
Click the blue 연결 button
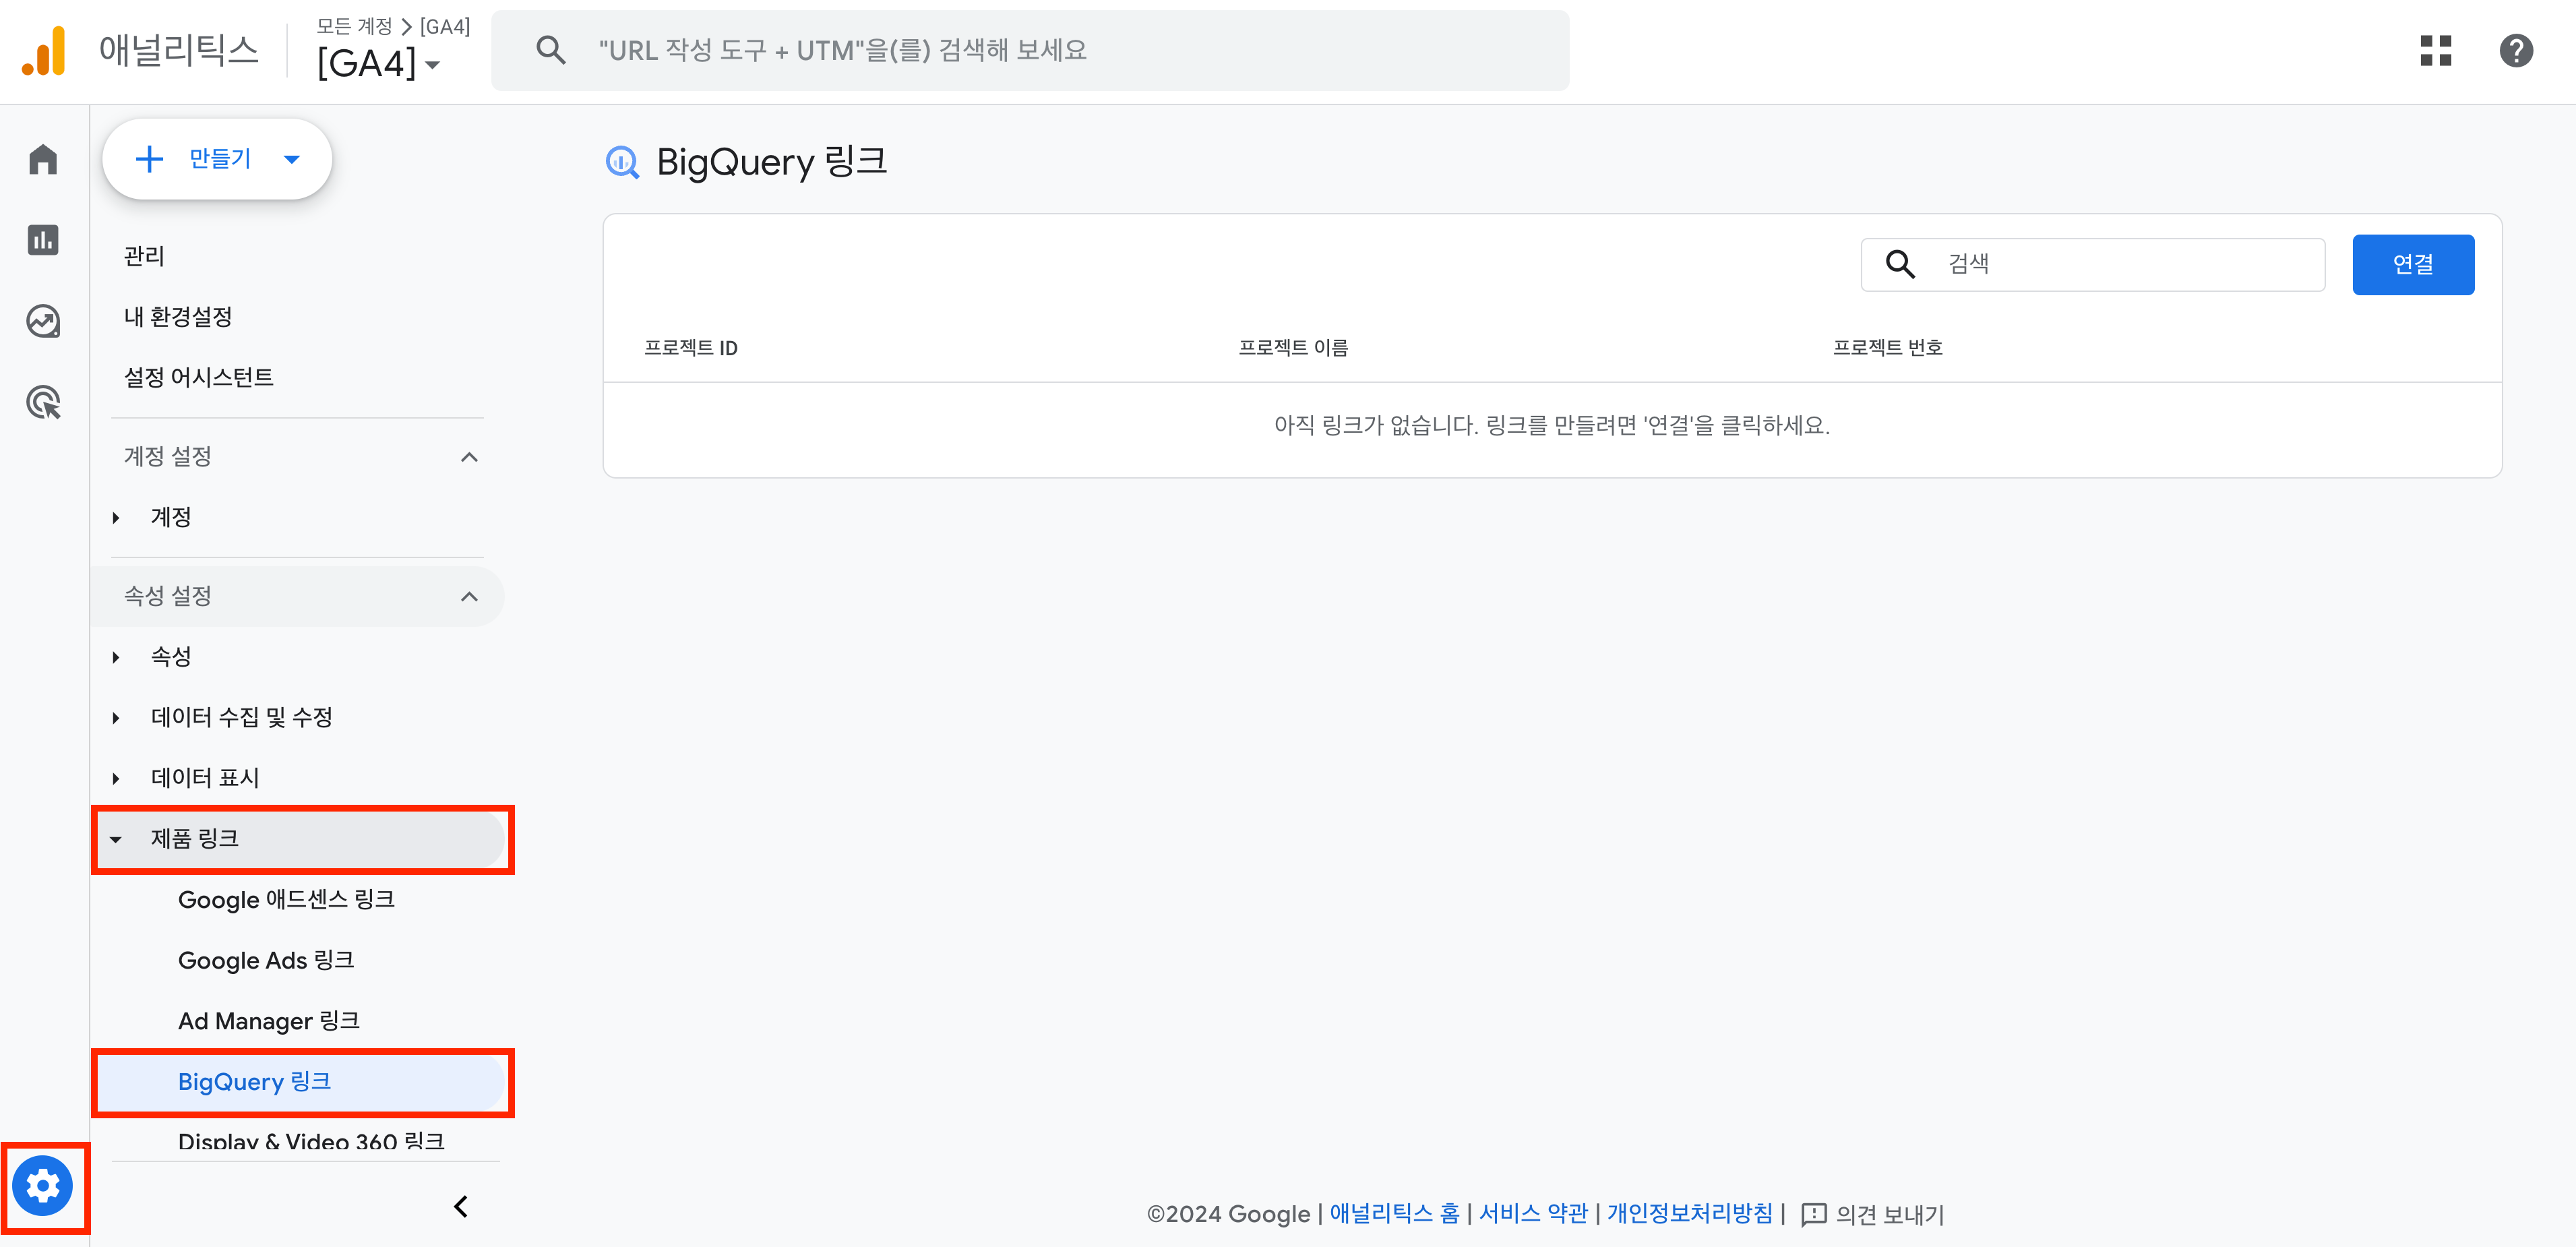2413,264
